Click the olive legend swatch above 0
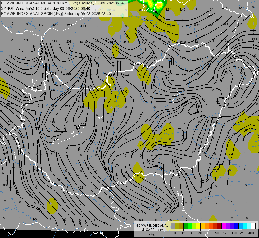Screen dimensions: 259x238 tap(177, 226)
